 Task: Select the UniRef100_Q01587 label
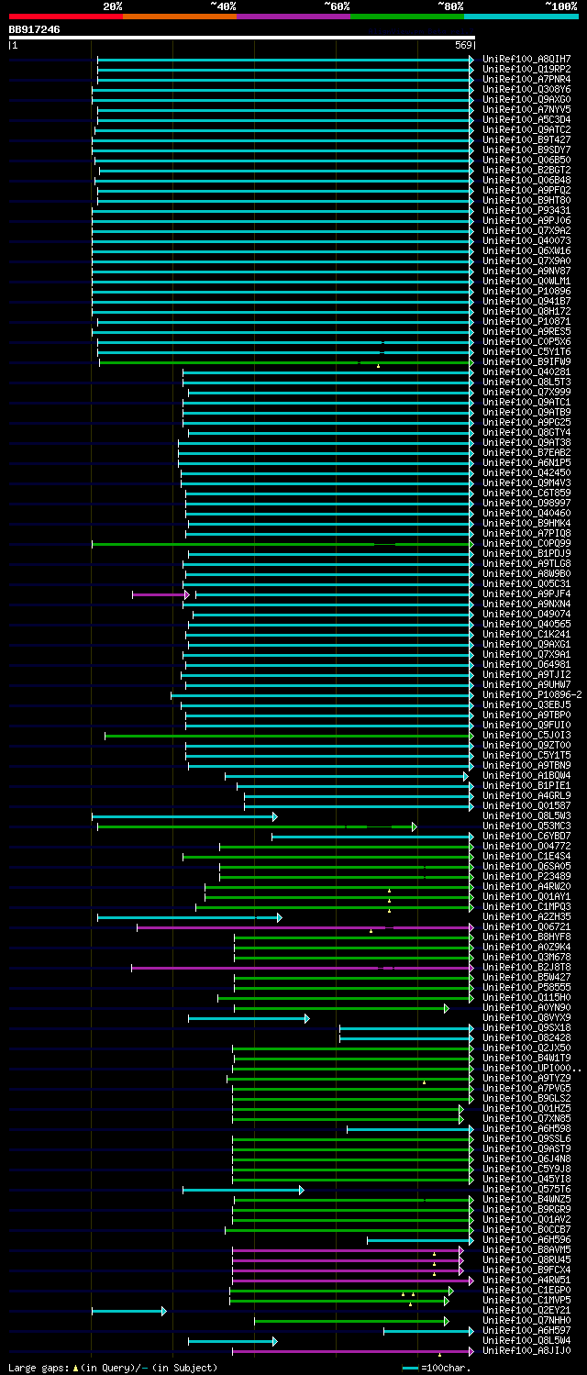(x=526, y=805)
